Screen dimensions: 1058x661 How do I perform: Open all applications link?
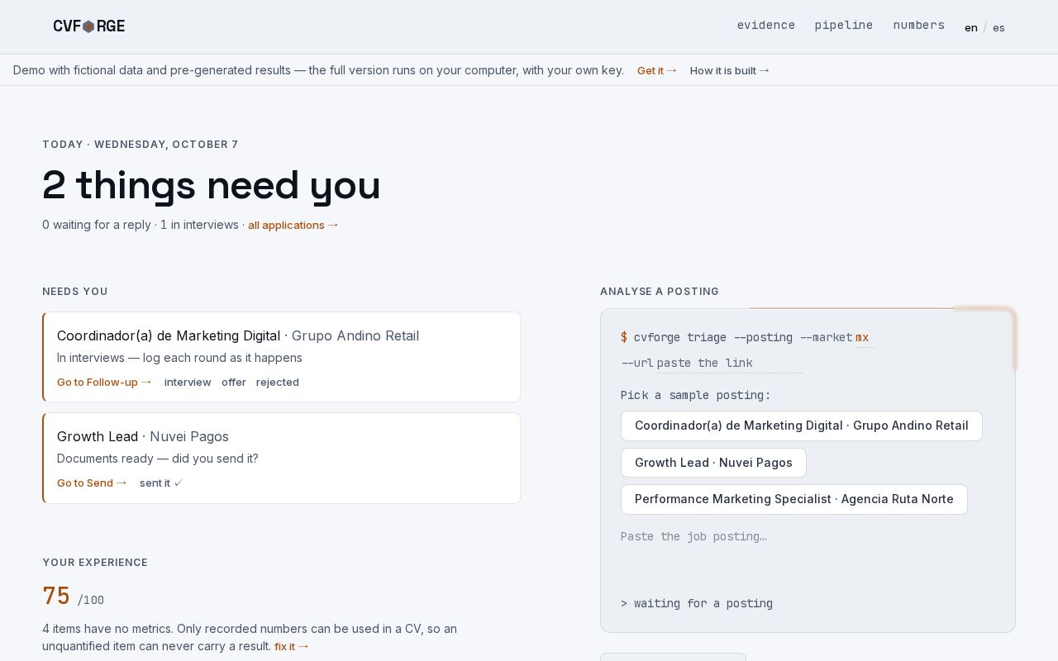293,225
